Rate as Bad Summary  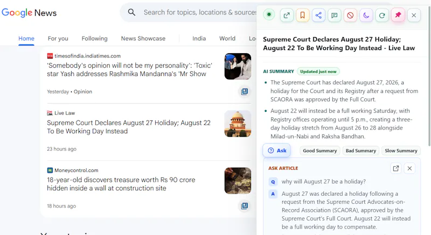361,151
